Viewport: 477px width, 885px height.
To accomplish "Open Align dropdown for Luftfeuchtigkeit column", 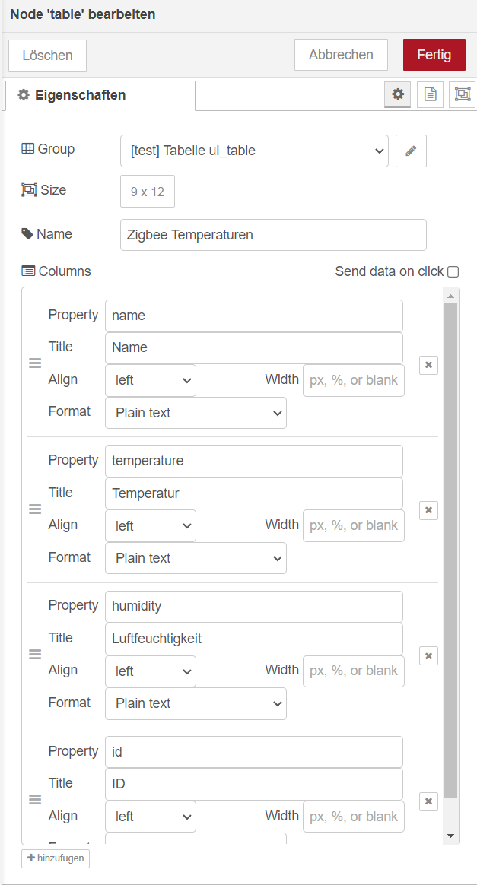I will [151, 671].
